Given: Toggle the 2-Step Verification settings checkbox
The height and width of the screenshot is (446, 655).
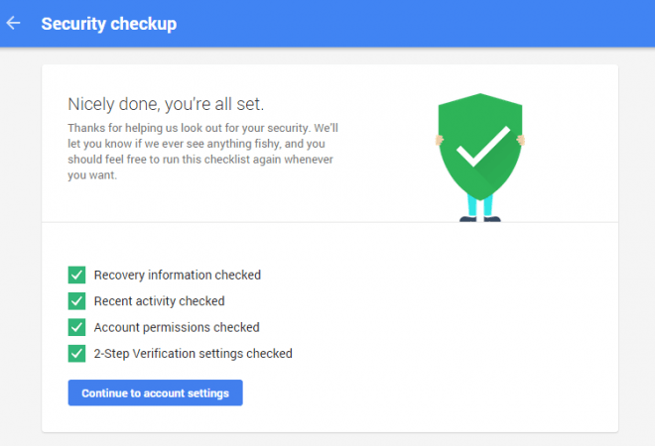Looking at the screenshot, I should (x=76, y=353).
